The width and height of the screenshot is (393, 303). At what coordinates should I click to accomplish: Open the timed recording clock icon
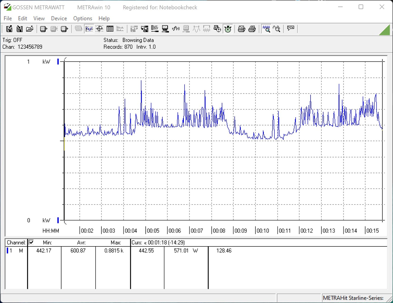[x=217, y=29]
